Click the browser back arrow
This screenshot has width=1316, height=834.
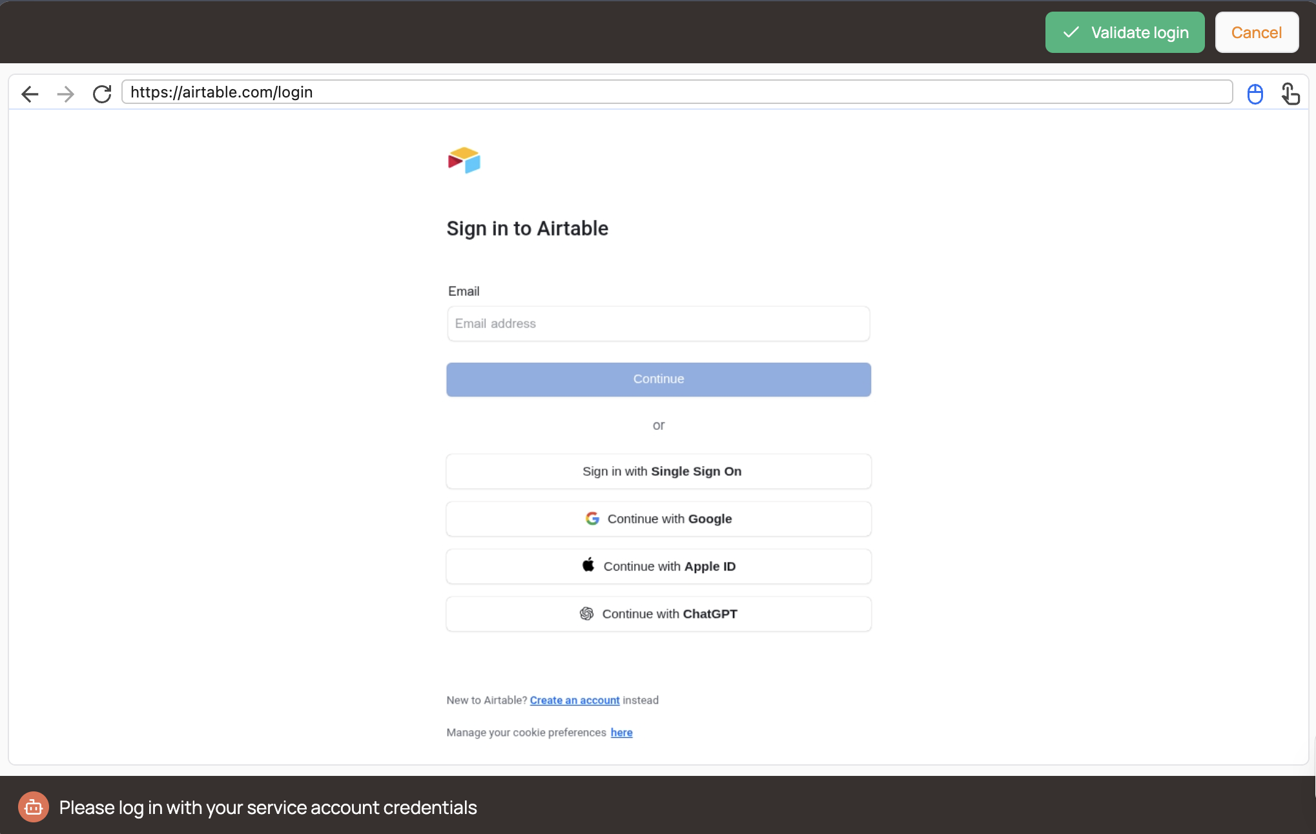(x=30, y=94)
